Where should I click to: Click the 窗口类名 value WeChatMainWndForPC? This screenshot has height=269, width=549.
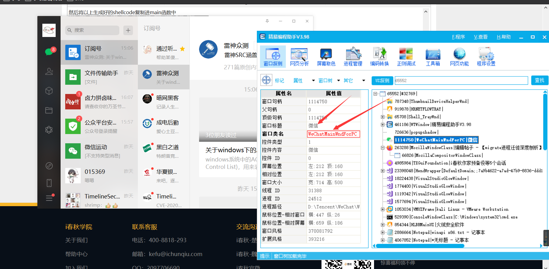pos(334,134)
